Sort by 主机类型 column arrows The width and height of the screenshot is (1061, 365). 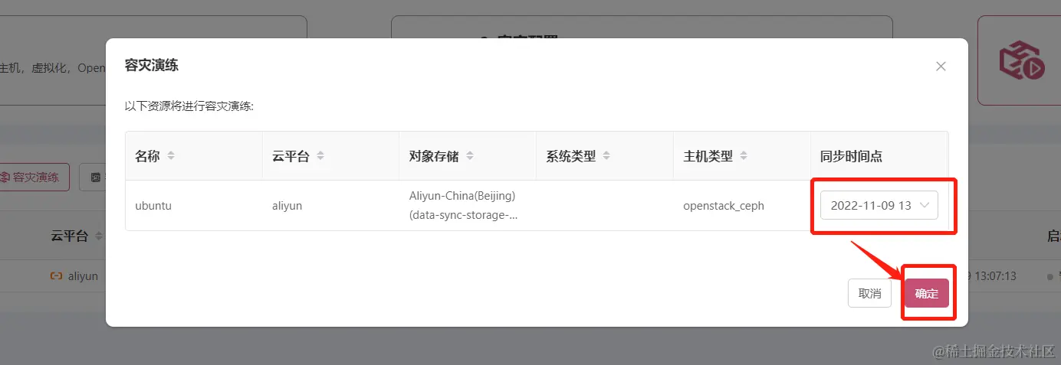click(744, 156)
